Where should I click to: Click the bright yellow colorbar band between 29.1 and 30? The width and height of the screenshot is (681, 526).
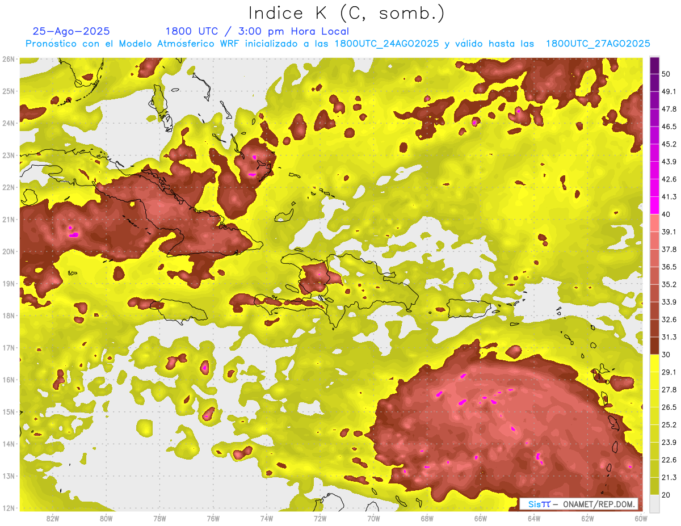[x=654, y=363]
